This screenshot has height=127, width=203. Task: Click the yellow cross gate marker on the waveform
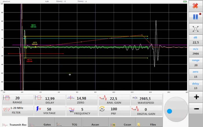(35, 47)
